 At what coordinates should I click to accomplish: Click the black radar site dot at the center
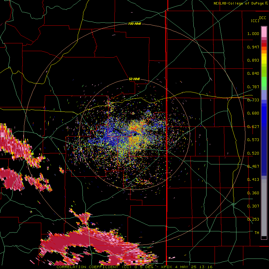pos(135,134)
